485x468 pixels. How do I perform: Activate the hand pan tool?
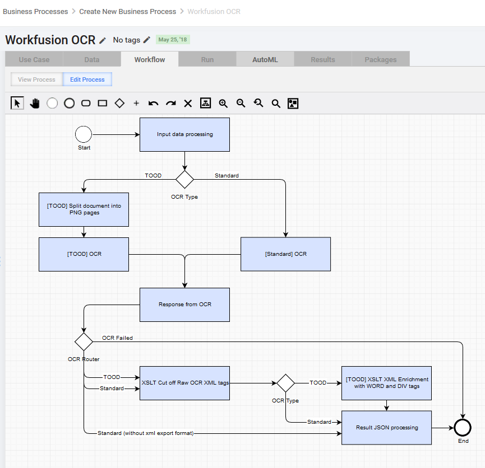35,103
